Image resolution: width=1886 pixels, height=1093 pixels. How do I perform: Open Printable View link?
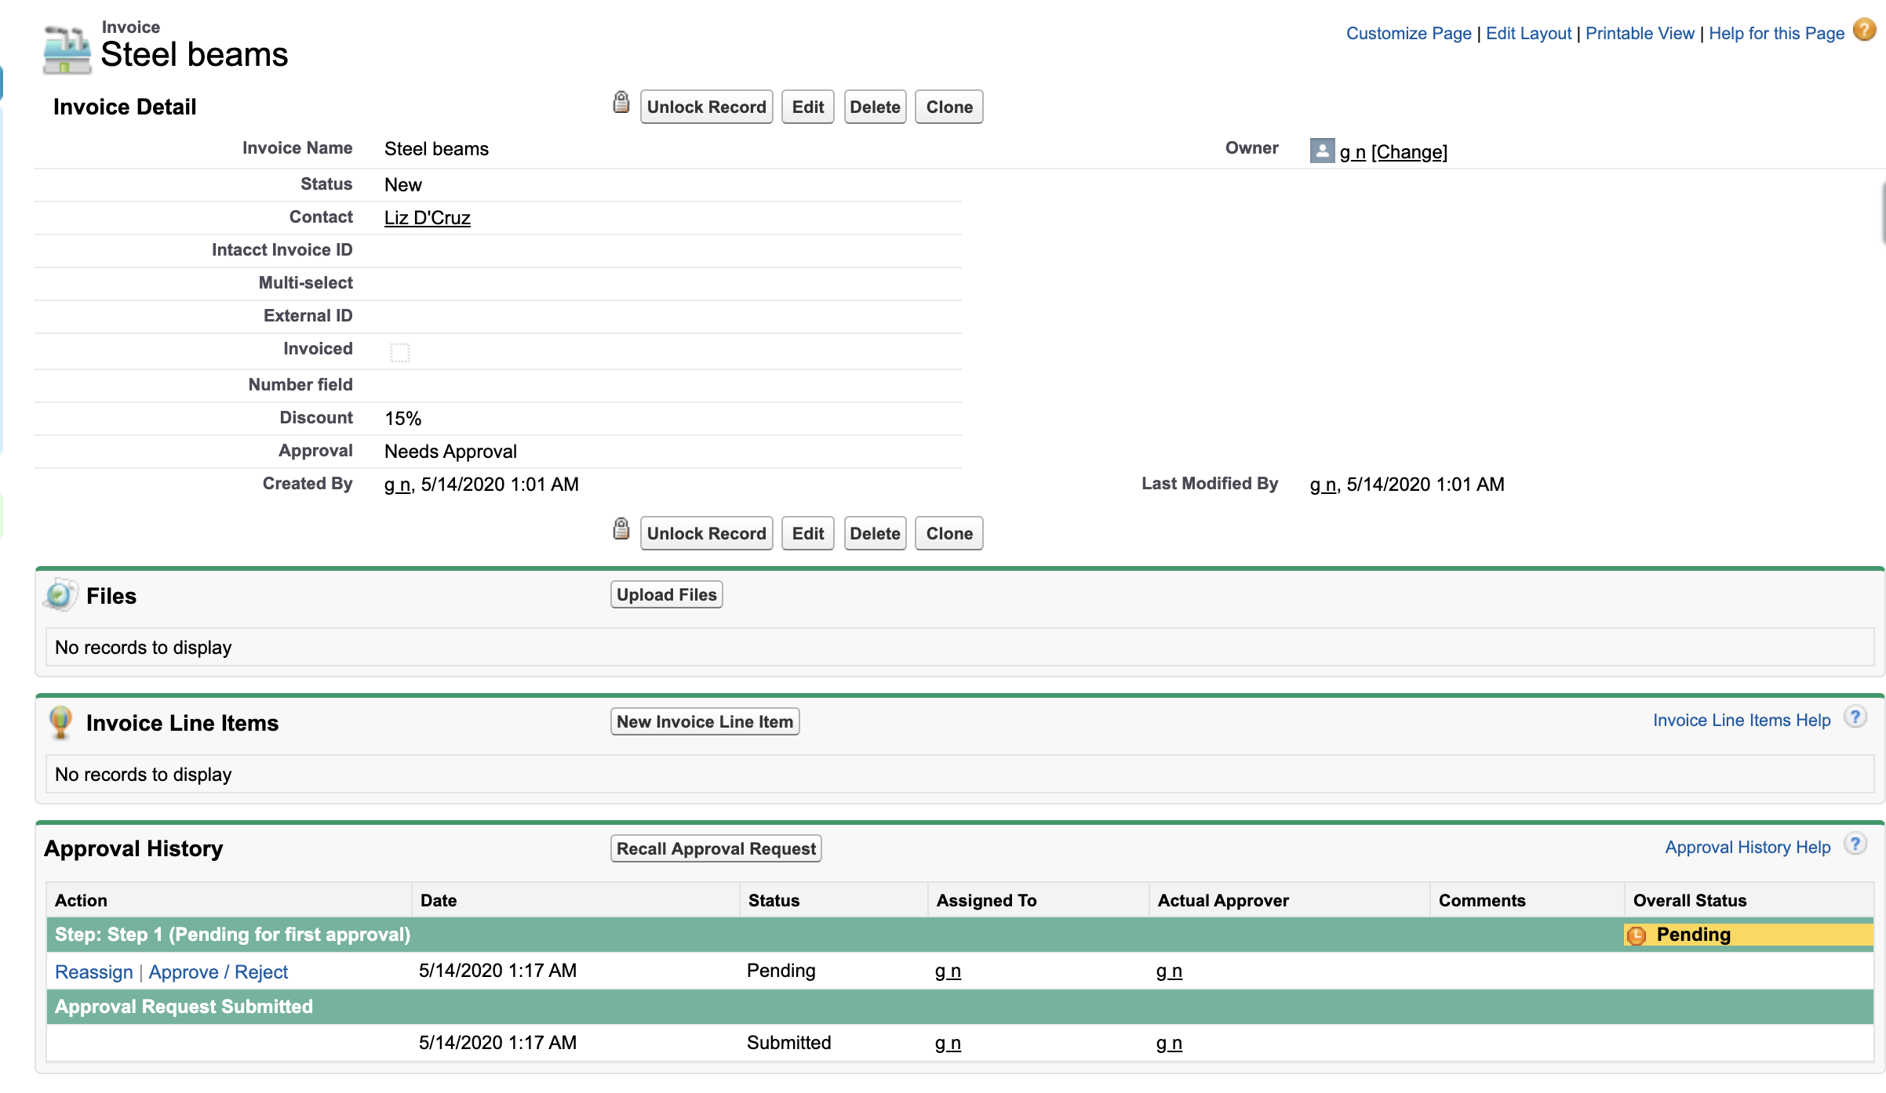click(1640, 34)
